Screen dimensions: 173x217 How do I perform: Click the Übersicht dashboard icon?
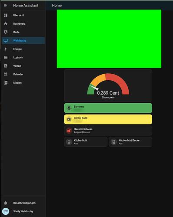click(x=6, y=15)
